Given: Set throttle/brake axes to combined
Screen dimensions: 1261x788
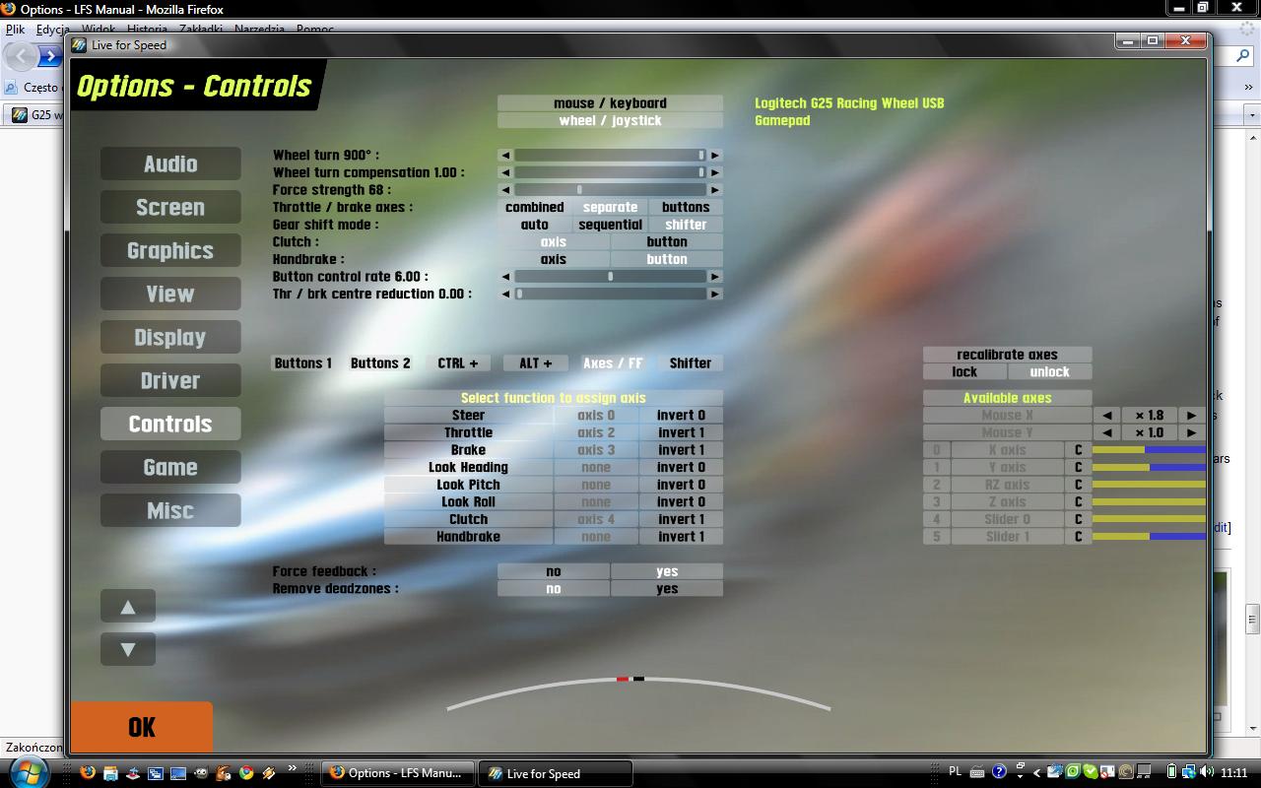Looking at the screenshot, I should [x=535, y=208].
